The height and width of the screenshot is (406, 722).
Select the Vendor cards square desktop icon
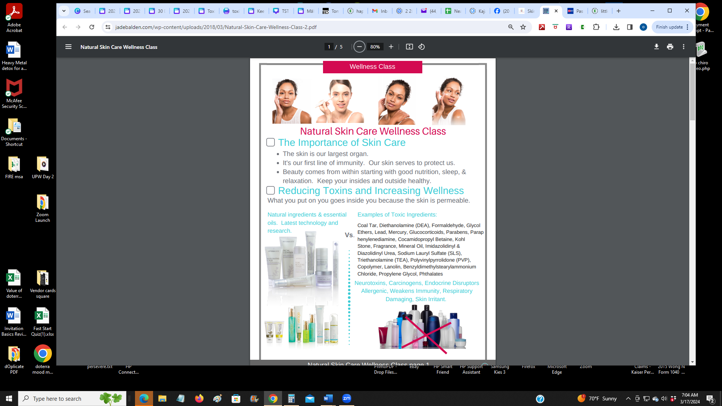(42, 284)
